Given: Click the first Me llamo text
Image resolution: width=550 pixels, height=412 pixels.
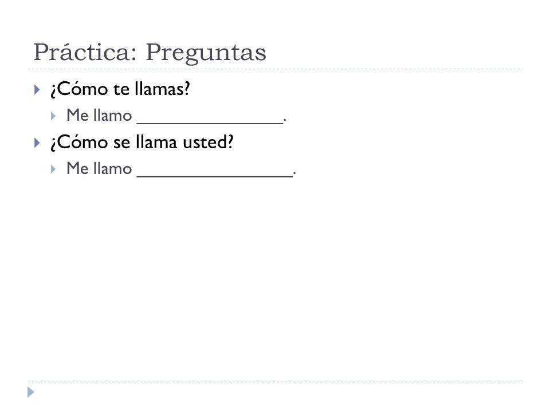Looking at the screenshot, I should tap(99, 115).
